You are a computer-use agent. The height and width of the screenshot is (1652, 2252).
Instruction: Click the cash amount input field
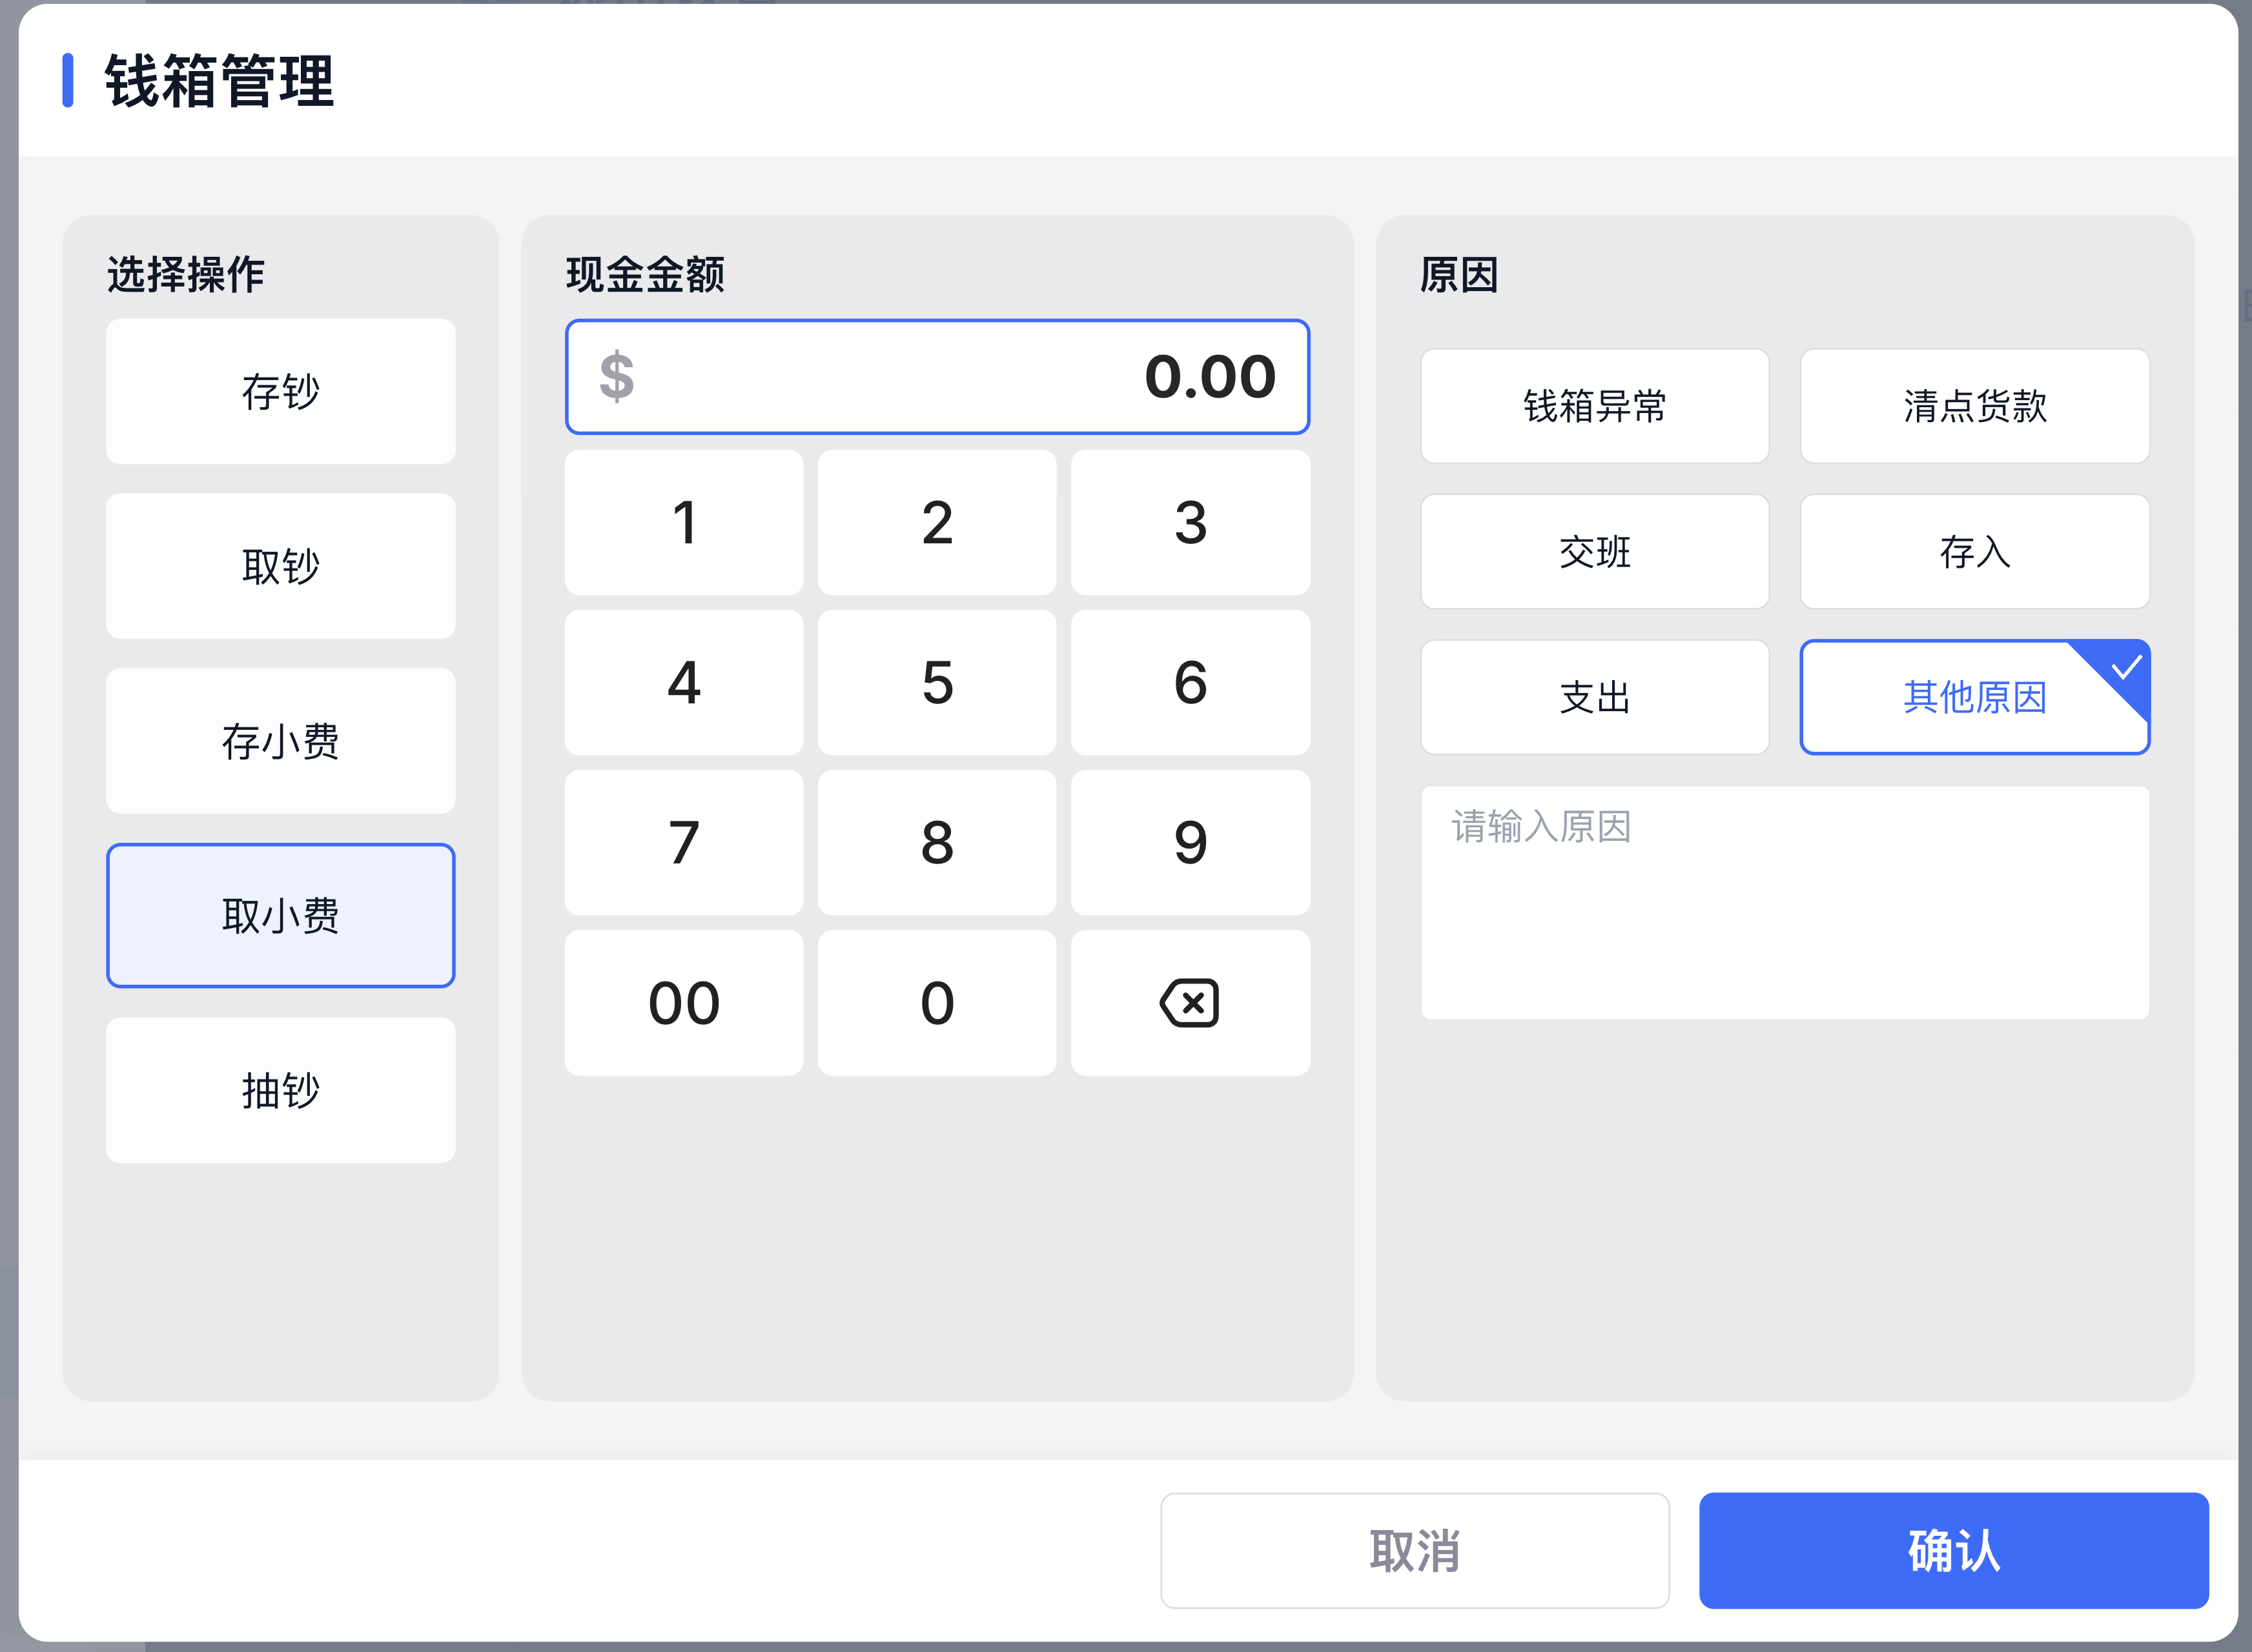936,377
